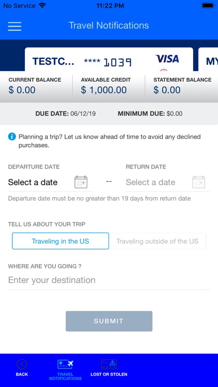Open the Departure Date selector
Viewport: 218px width, 387px height.
pos(50,182)
